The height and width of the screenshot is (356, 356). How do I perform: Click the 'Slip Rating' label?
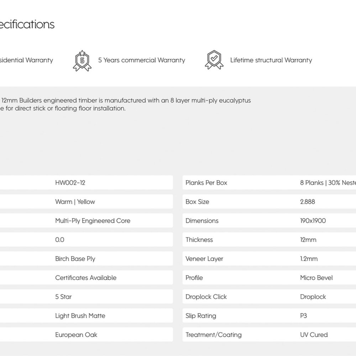coord(201,316)
